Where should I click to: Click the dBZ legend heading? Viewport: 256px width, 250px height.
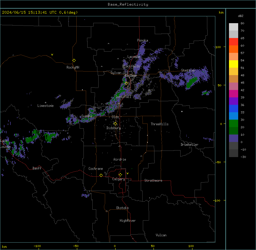pyautogui.click(x=241, y=16)
